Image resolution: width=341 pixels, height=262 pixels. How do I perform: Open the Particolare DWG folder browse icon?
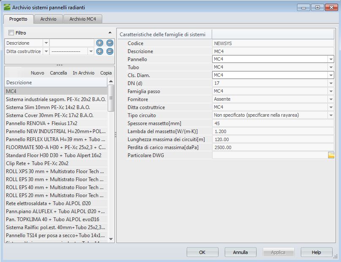pyautogui.click(x=331, y=155)
